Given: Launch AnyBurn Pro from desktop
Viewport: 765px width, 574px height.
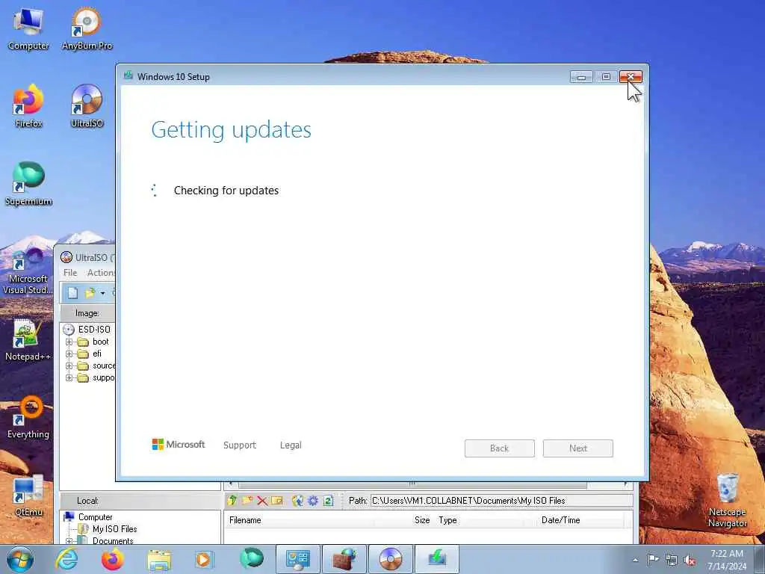Looking at the screenshot, I should click(x=87, y=29).
